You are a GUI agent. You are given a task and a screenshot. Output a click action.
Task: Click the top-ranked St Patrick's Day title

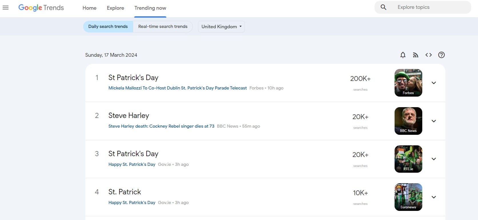(133, 78)
